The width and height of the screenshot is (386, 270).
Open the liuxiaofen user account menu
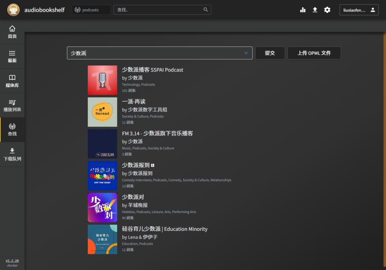coord(359,10)
